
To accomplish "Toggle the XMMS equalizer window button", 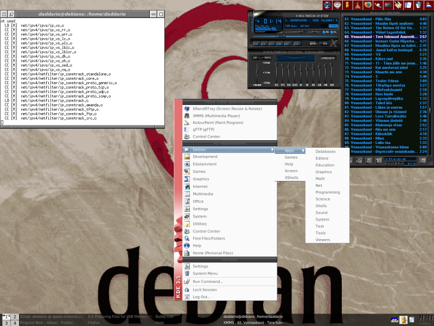I will 324,32.
